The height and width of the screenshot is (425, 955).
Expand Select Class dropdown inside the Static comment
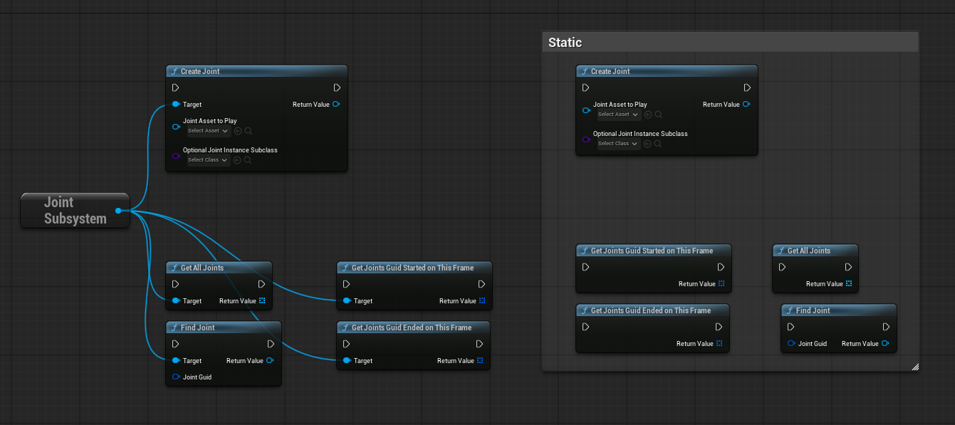(x=618, y=144)
